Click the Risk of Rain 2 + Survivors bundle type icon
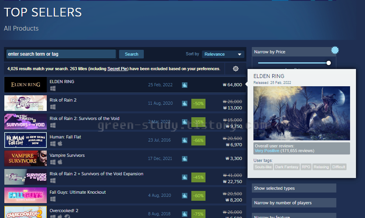Viewport: 365px width, 218px height. [185, 177]
